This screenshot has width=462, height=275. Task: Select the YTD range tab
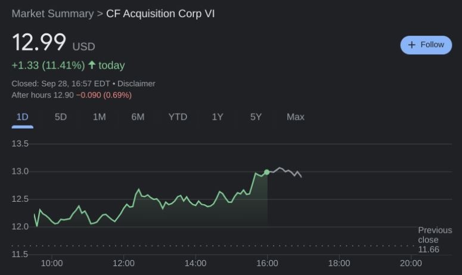178,117
